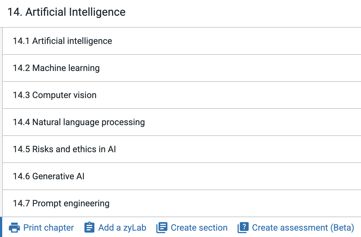The height and width of the screenshot is (237, 361).
Task: Collapse the 14. Artificial Intelligence chapter heading
Action: coord(66,12)
